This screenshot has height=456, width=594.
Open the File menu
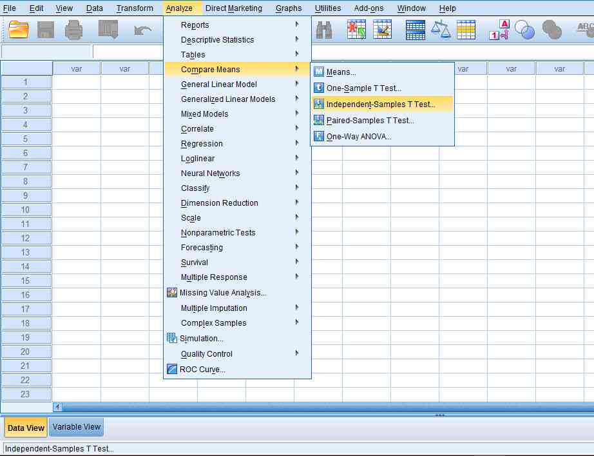10,8
